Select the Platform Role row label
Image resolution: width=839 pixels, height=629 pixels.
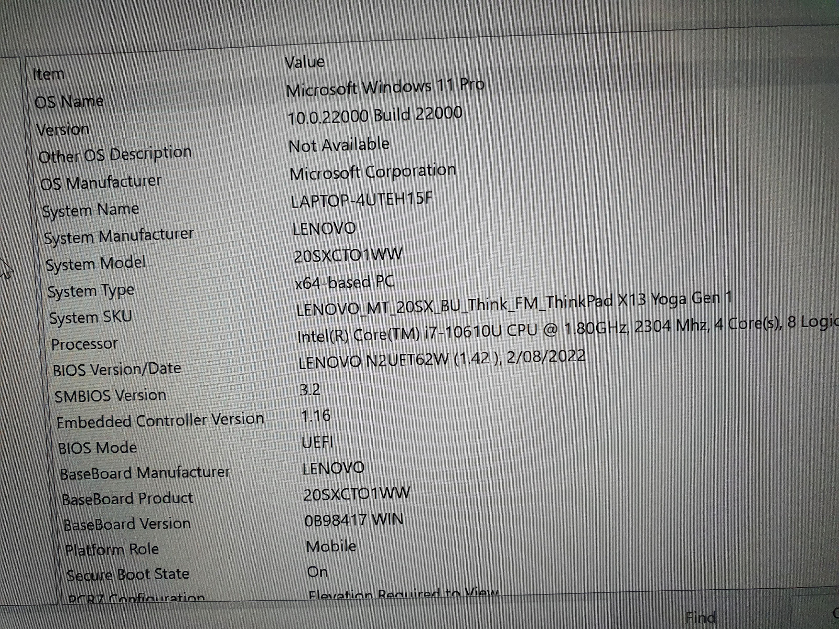pos(112,550)
